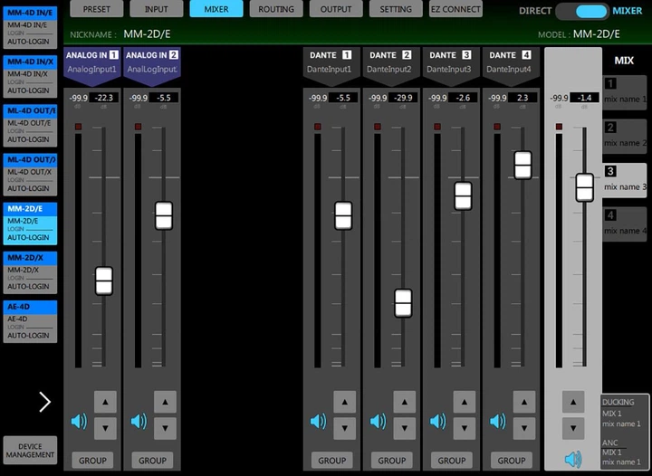Mute the Analog In 1 channel speaker icon
The height and width of the screenshot is (476, 652).
click(79, 421)
